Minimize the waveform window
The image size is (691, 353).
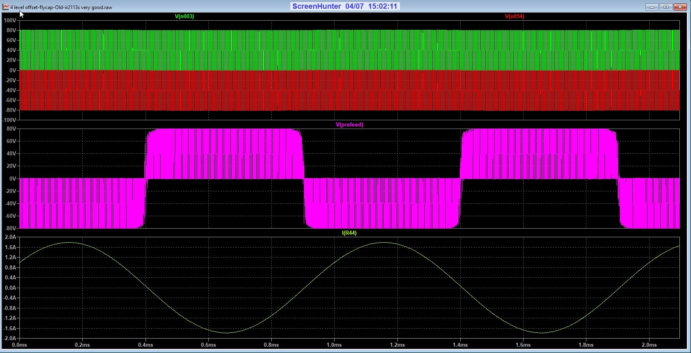(x=652, y=7)
